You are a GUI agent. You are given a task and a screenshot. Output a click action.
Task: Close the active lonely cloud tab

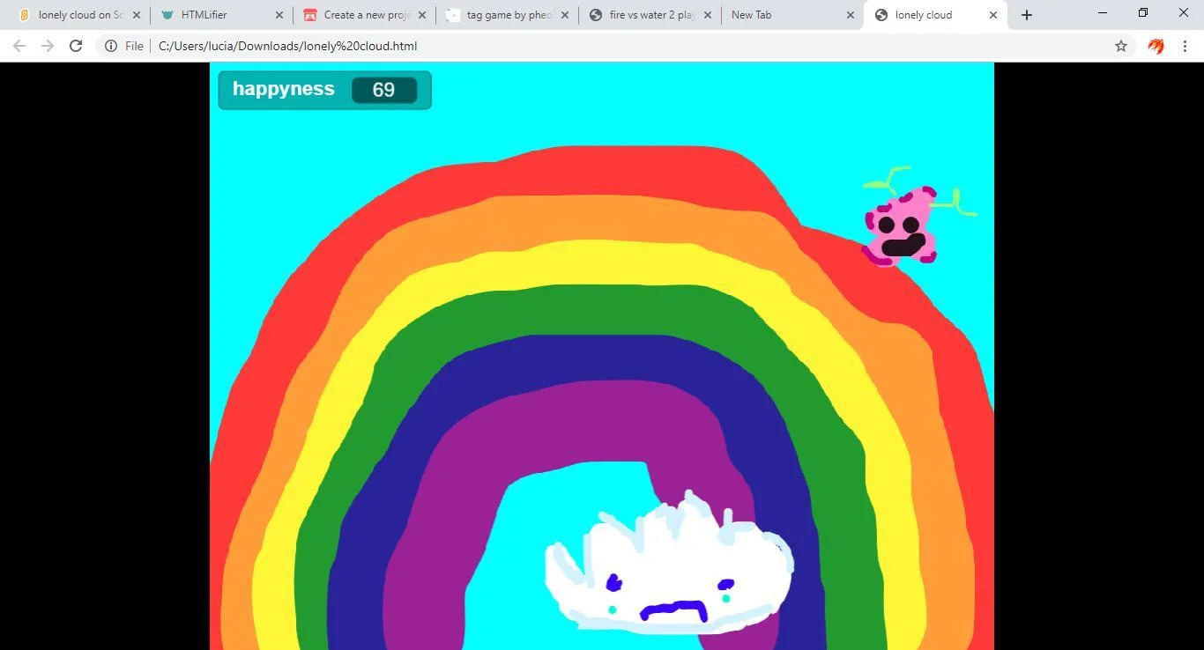pyautogui.click(x=993, y=15)
